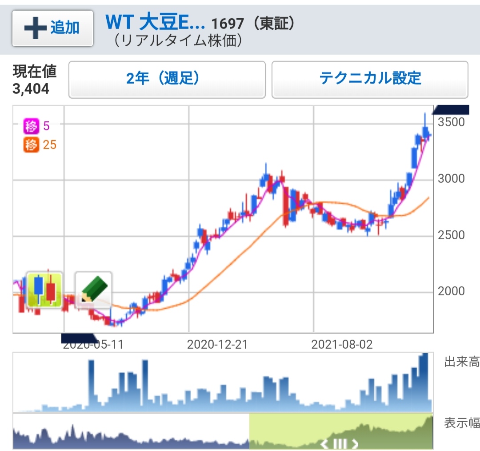This screenshot has width=480, height=451.
Task: Open テクニカル設定 technical settings
Action: coord(370,79)
